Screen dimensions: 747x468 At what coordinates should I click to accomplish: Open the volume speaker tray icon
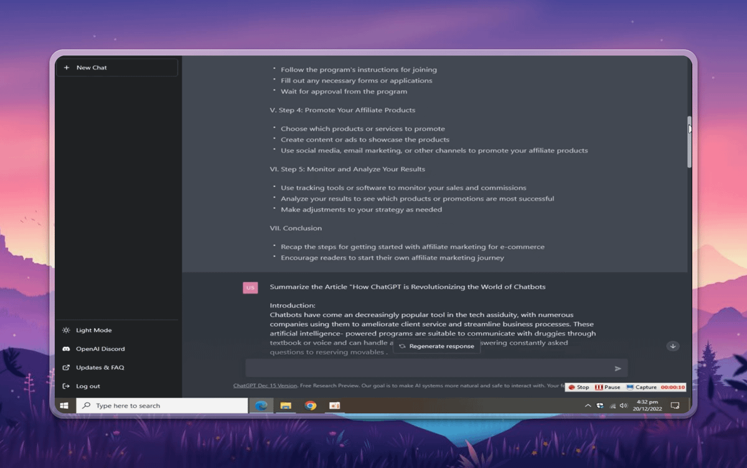624,406
